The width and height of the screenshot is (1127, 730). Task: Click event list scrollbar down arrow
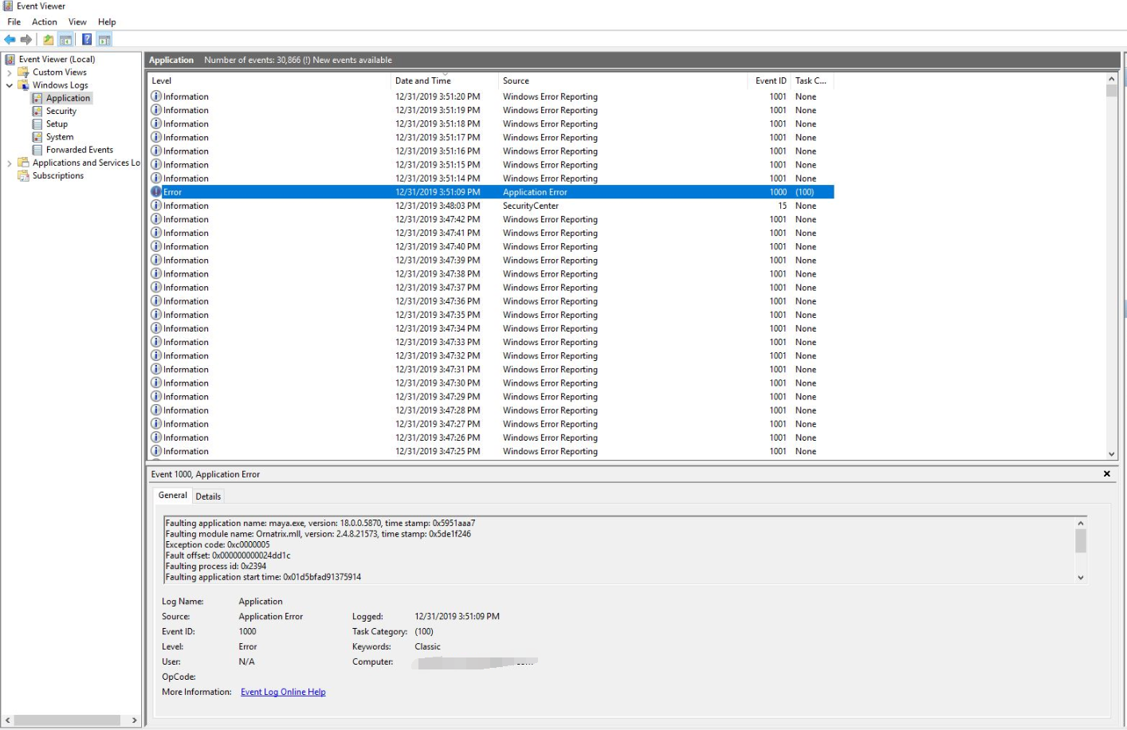point(1112,454)
